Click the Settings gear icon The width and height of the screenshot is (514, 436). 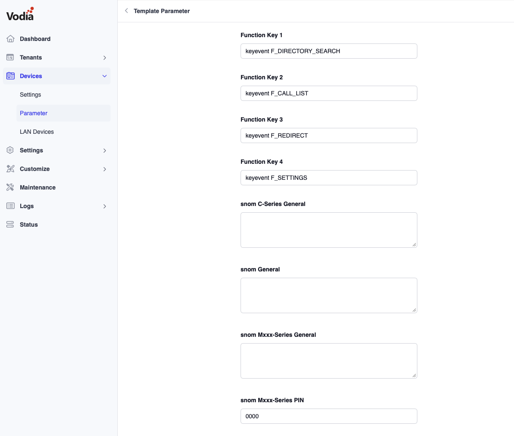(11, 150)
